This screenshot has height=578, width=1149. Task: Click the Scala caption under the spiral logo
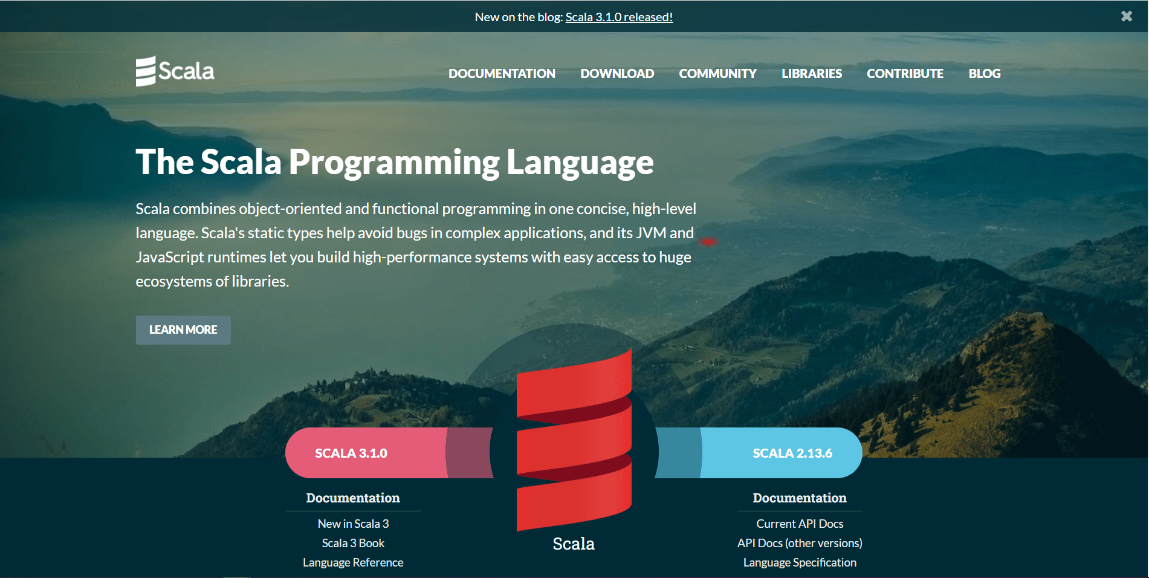coord(574,544)
